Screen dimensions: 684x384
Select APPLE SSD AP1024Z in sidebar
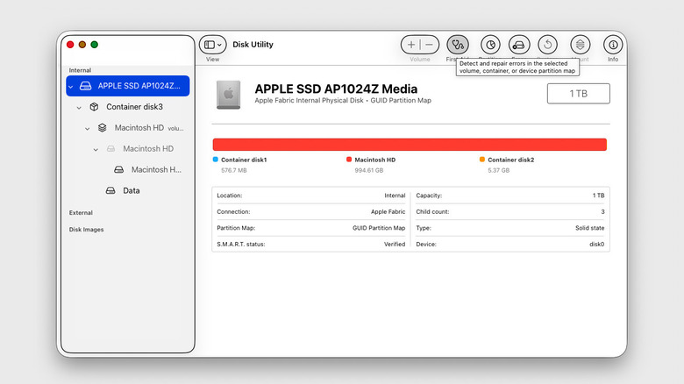coord(128,86)
